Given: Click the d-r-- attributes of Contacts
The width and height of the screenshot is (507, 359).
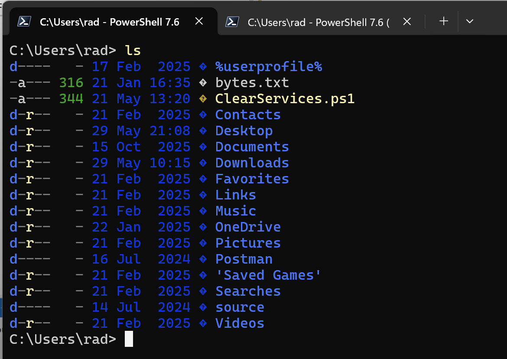Looking at the screenshot, I should (30, 115).
